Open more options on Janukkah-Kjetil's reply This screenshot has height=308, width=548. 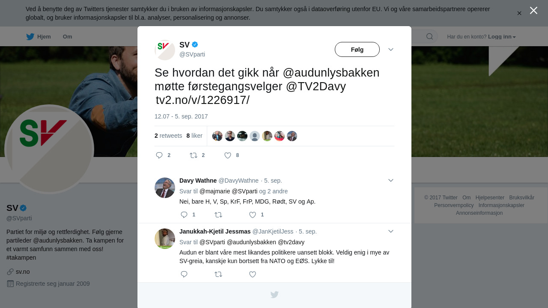pyautogui.click(x=391, y=231)
